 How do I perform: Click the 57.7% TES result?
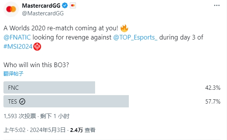(213, 102)
